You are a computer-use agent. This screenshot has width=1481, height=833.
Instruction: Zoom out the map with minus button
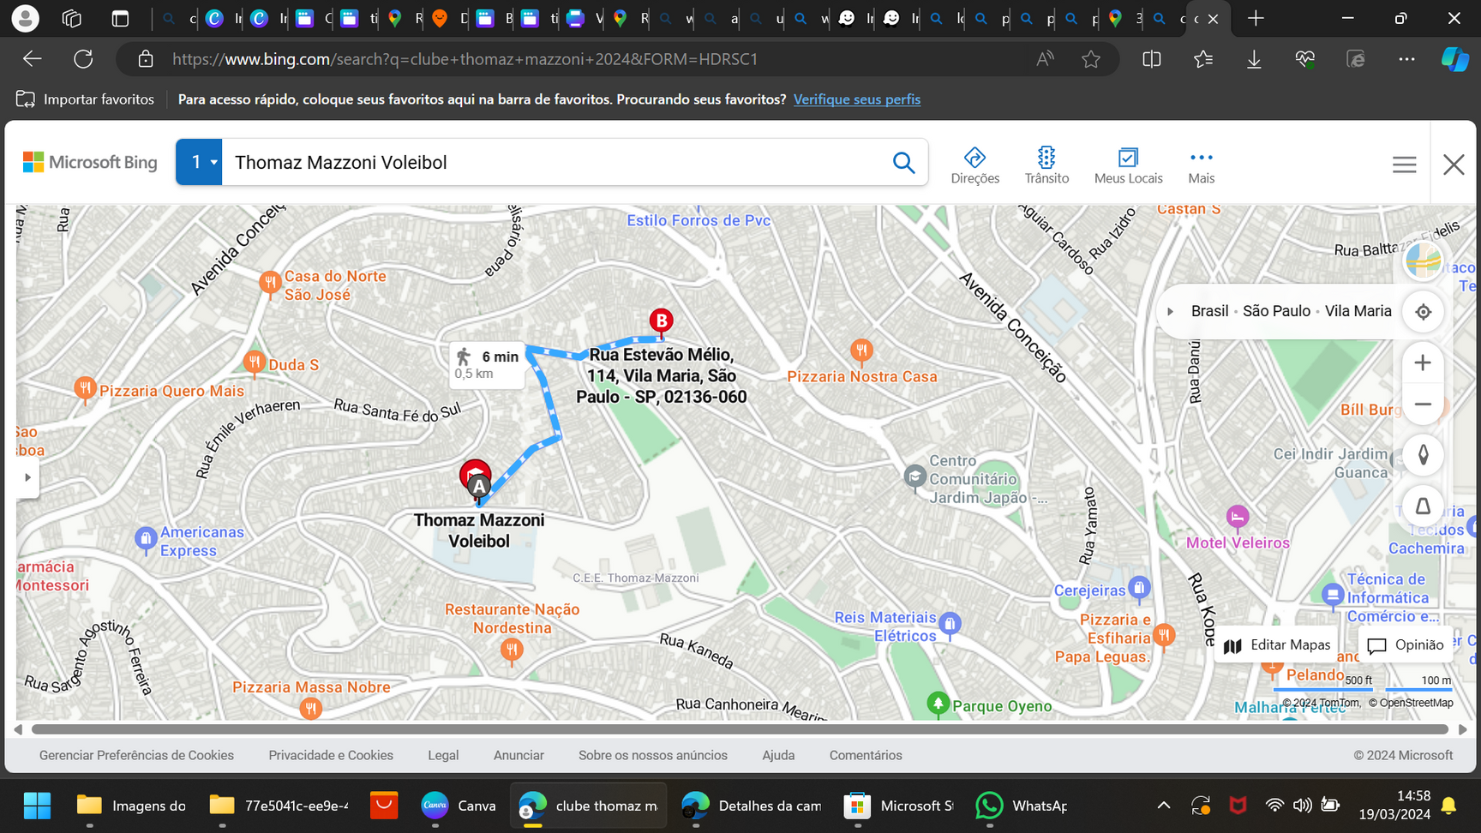[1423, 405]
